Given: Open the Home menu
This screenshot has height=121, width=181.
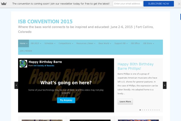Looking at the screenshot, I should [x=24, y=44].
